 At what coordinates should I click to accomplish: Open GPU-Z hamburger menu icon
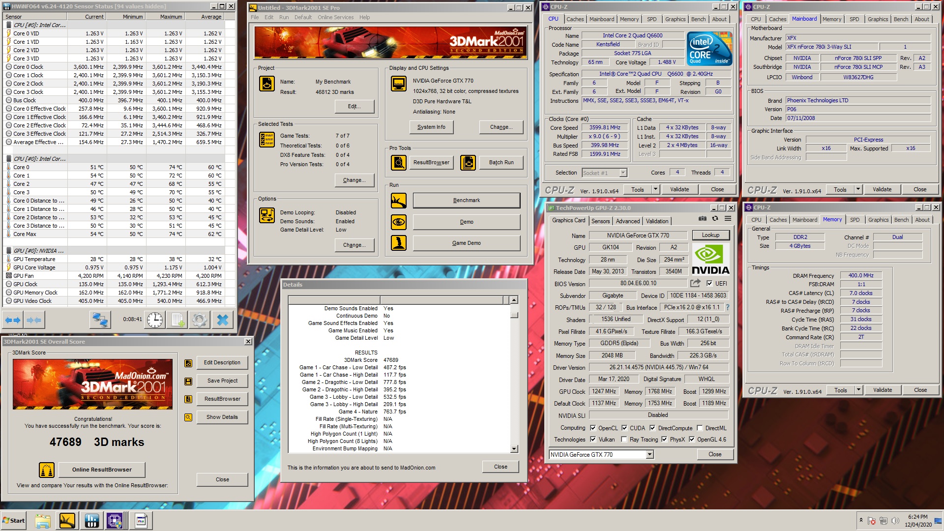[x=728, y=219]
